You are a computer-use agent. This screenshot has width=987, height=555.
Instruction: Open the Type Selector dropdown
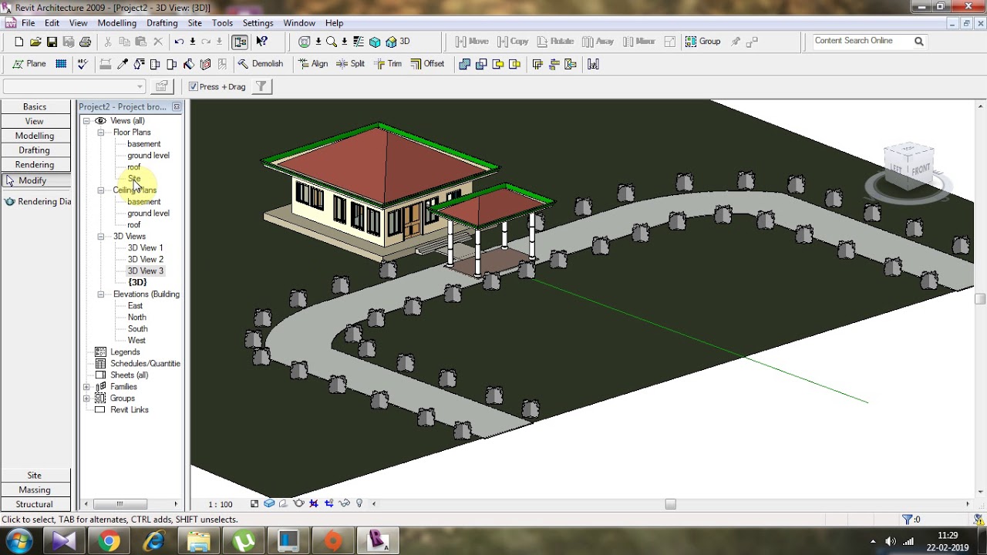(74, 86)
